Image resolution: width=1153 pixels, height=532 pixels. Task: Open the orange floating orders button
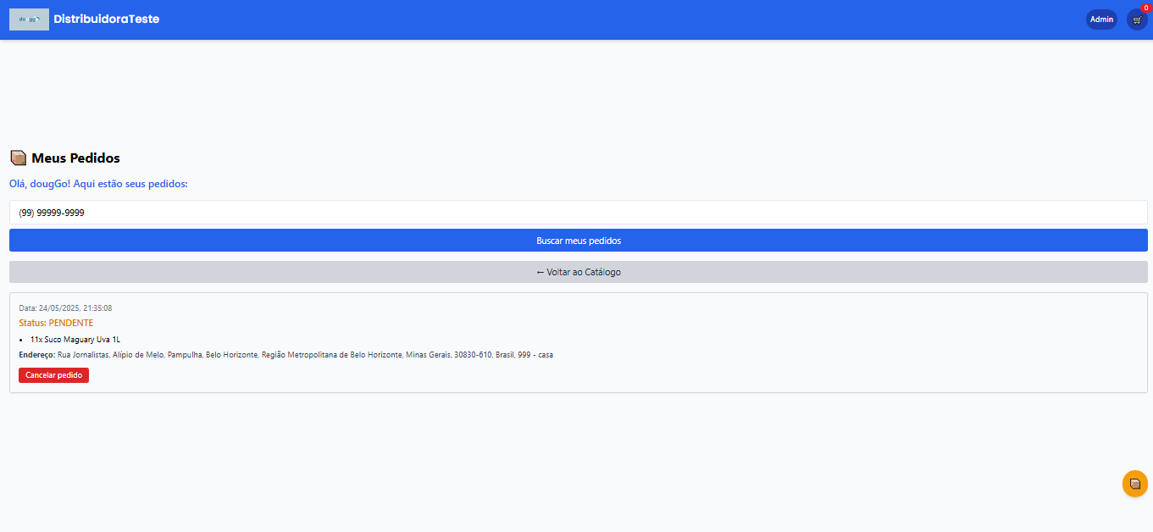tap(1134, 484)
